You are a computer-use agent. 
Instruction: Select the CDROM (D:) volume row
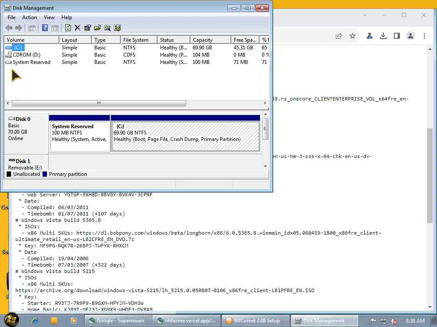[x=137, y=55]
